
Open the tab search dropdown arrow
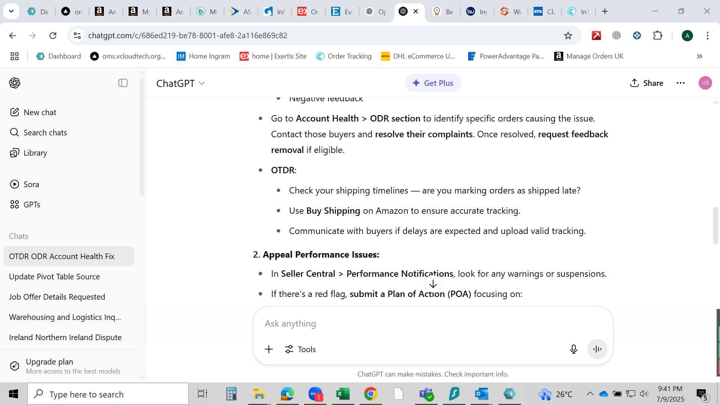[11, 11]
